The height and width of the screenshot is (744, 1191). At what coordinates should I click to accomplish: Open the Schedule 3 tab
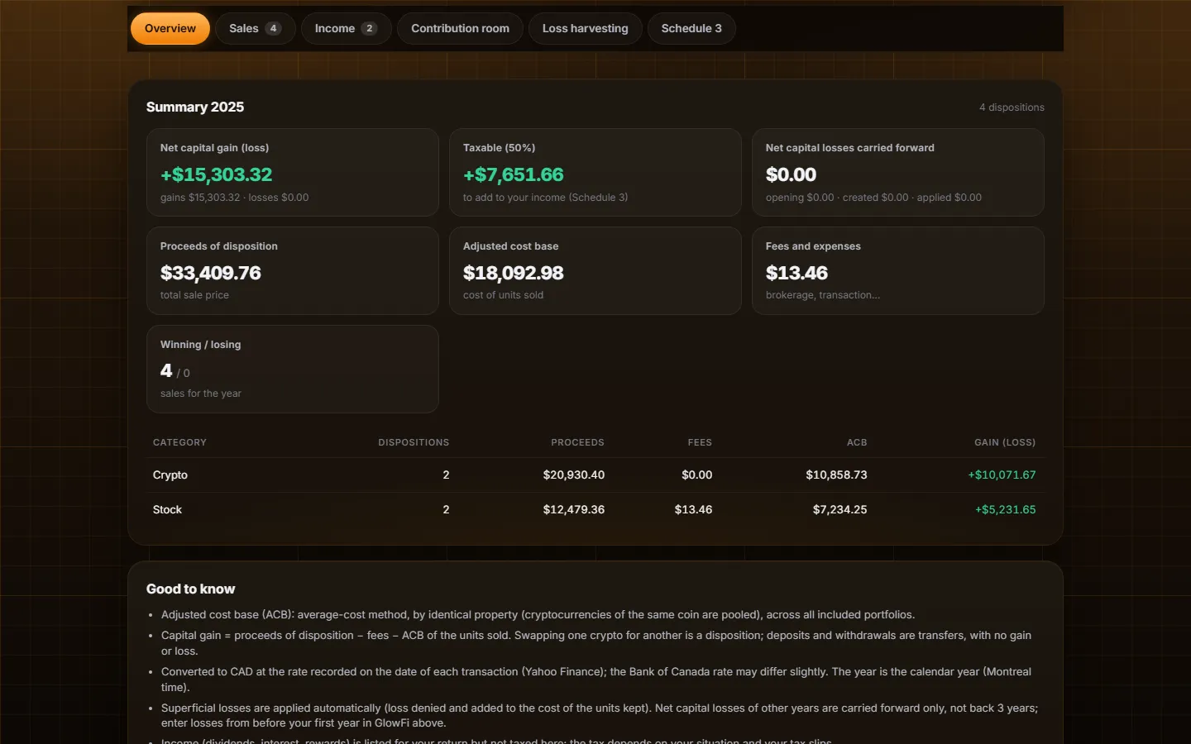[691, 28]
